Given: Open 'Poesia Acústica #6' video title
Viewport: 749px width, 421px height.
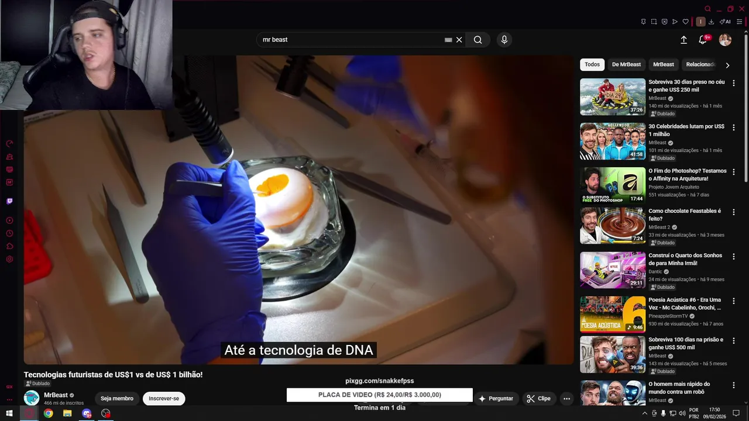Looking at the screenshot, I should tap(686, 303).
